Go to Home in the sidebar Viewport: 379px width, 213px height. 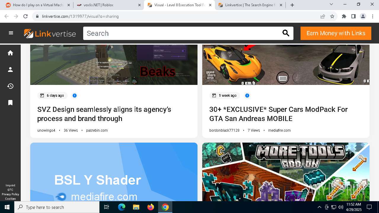(10, 53)
